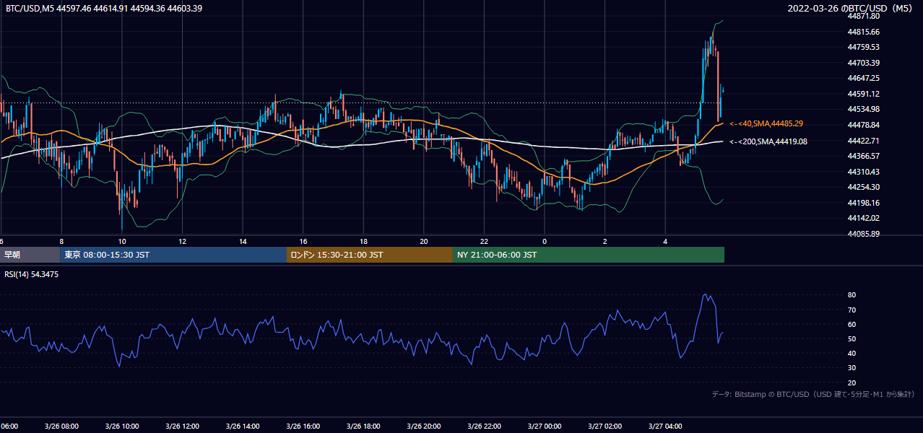Click hour label 16 under price chart
The width and height of the screenshot is (923, 433).
pos(303,242)
